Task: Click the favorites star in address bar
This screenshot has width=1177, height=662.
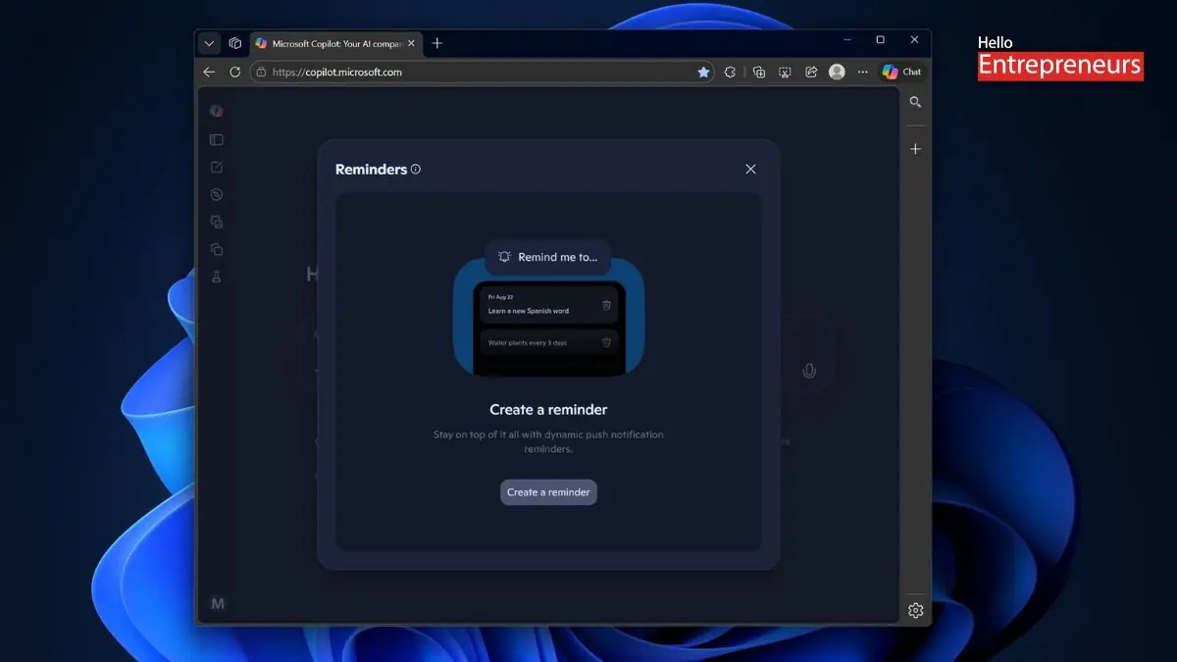Action: tap(703, 72)
